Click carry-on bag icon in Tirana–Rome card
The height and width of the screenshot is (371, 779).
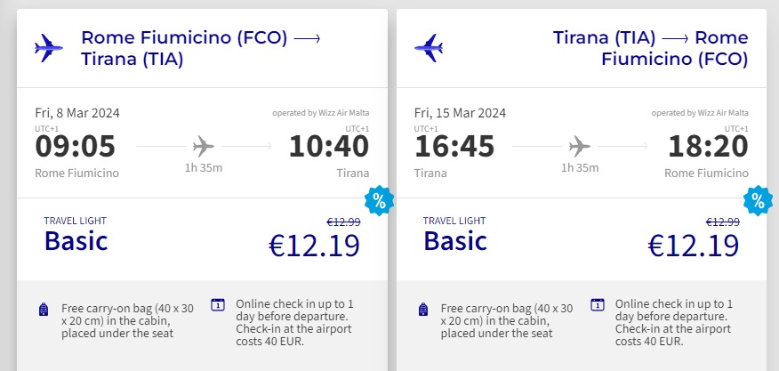[x=423, y=310]
